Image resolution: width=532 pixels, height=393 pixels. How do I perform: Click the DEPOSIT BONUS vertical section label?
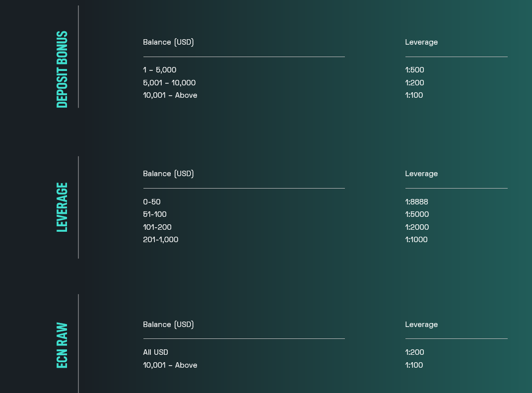[62, 69]
